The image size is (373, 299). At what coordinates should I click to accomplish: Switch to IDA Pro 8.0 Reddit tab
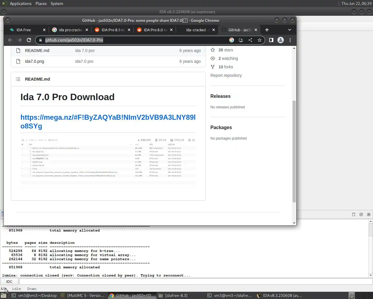point(154,30)
